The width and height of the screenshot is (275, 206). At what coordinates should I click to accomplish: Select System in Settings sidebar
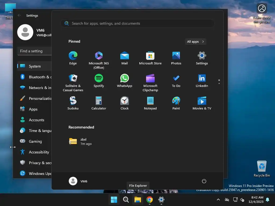tap(34, 66)
